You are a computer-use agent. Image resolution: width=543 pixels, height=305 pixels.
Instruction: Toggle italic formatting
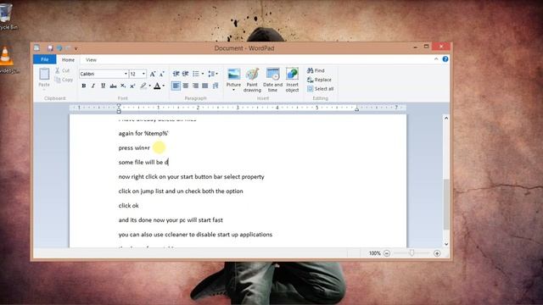(93, 86)
